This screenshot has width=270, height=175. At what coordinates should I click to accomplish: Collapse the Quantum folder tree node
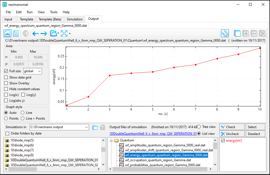[x=111, y=141]
